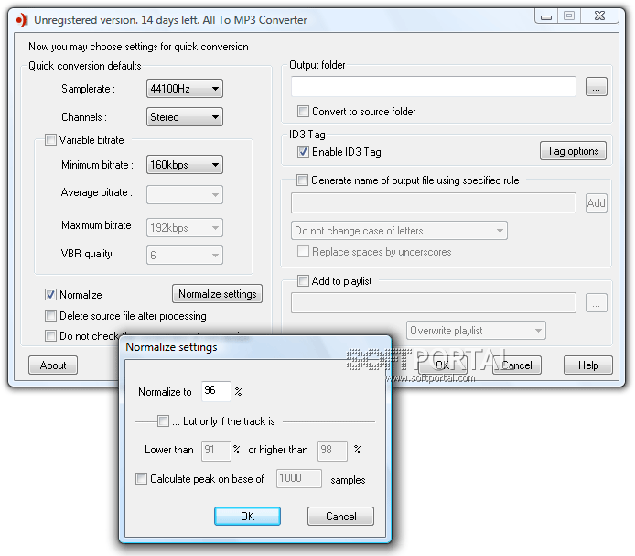Click the 'or higher than' percent field
Image resolution: width=635 pixels, height=556 pixels.
[x=332, y=451]
